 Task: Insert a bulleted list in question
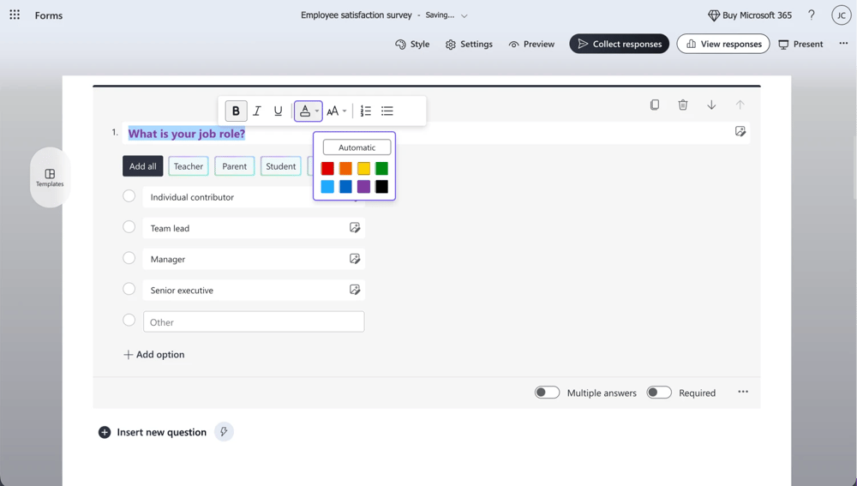(387, 111)
